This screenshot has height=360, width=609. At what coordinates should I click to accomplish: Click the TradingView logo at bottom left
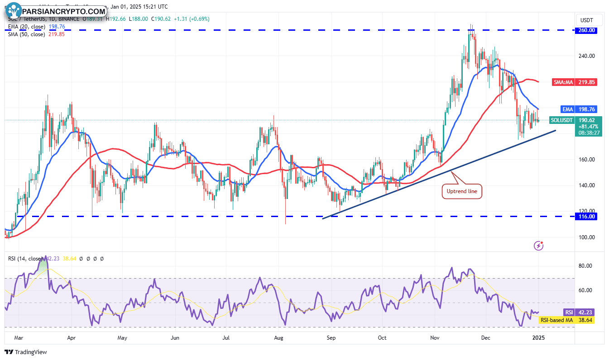(26, 352)
